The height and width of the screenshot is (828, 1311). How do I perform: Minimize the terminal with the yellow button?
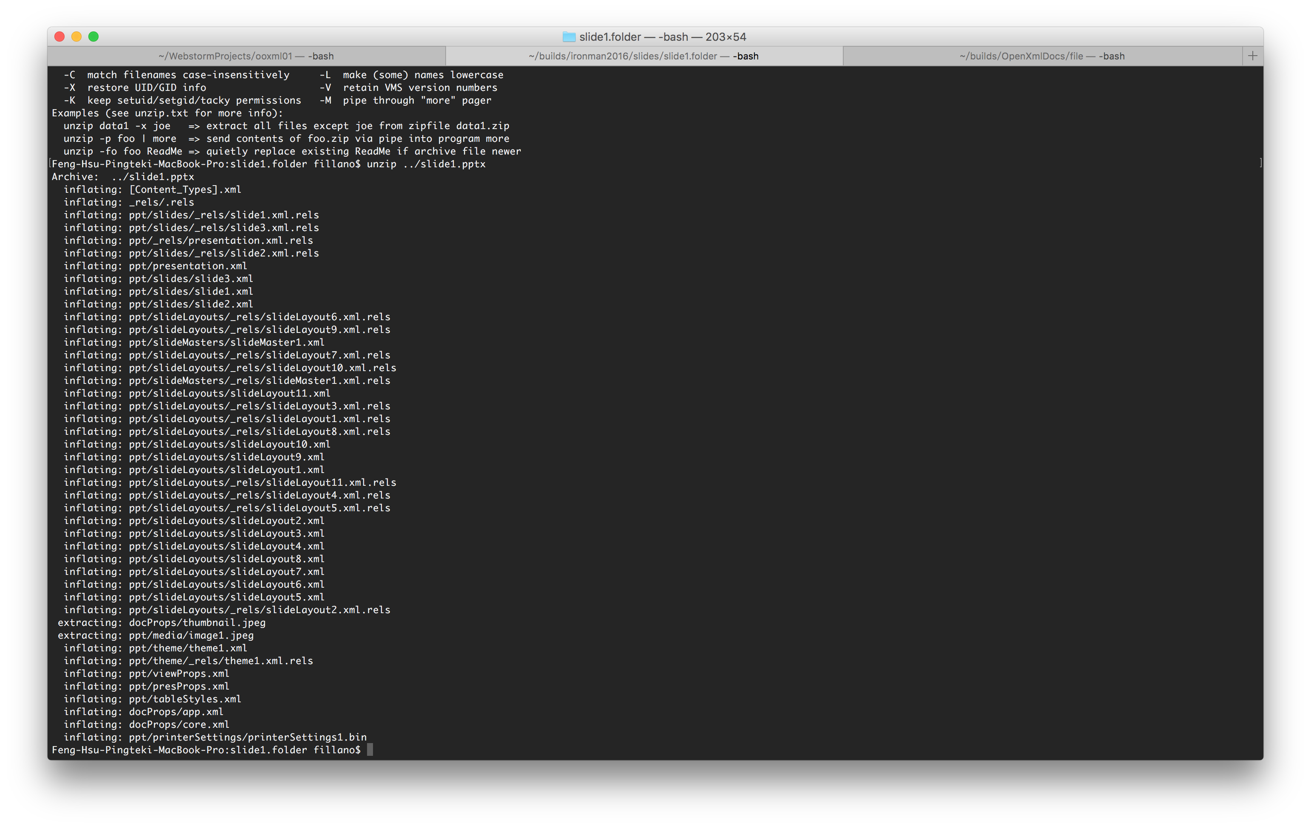(x=77, y=37)
